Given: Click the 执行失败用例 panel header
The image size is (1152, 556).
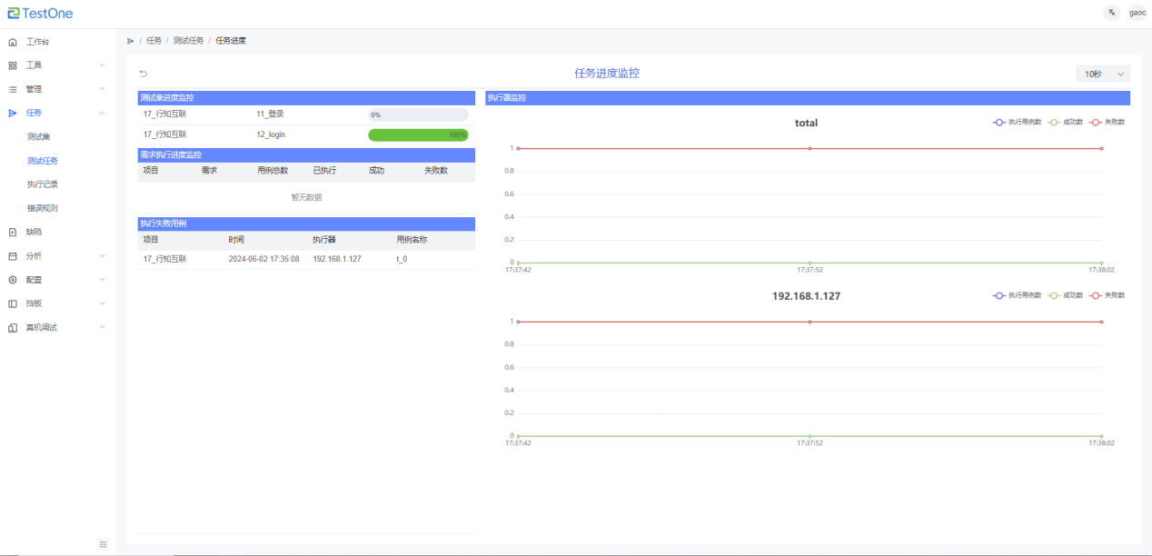Looking at the screenshot, I should (x=306, y=223).
